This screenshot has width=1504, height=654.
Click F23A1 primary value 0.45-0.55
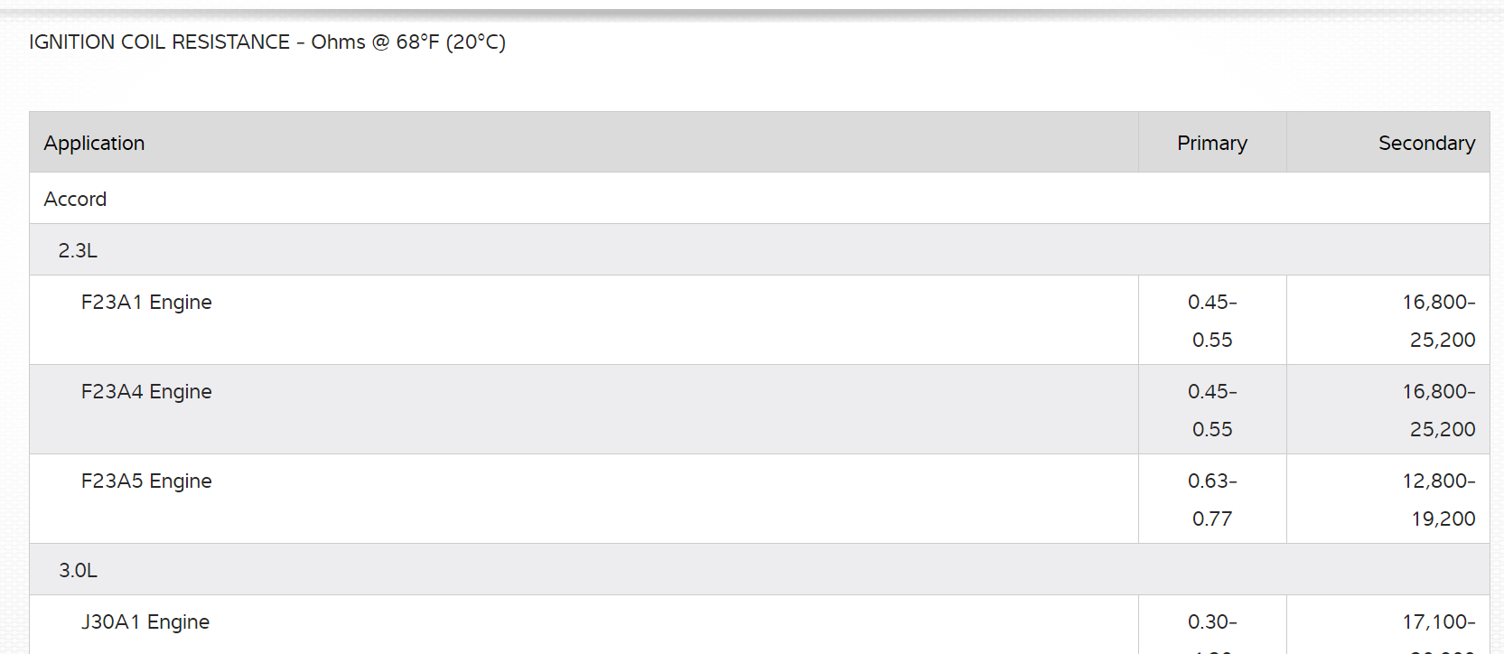(1212, 321)
